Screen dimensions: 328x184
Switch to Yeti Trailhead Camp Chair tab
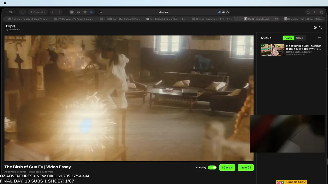[x=165, y=19]
